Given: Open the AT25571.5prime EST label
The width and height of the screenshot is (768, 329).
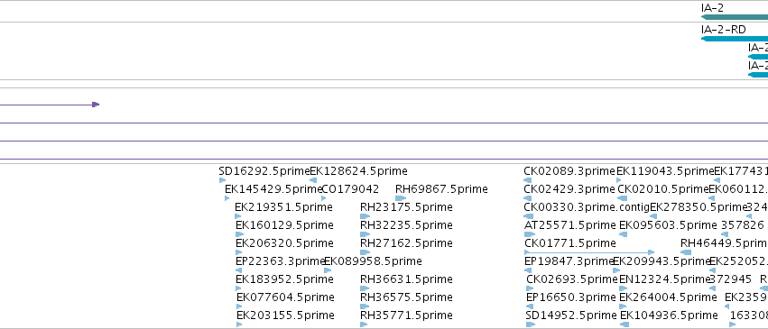Looking at the screenshot, I should [570, 225].
